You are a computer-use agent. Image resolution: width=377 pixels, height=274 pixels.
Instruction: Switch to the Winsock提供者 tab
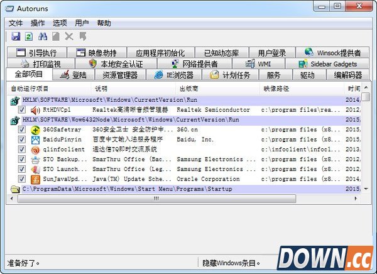332,53
